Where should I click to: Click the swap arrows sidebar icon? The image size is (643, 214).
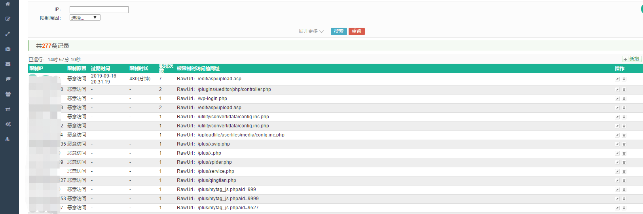[8, 109]
